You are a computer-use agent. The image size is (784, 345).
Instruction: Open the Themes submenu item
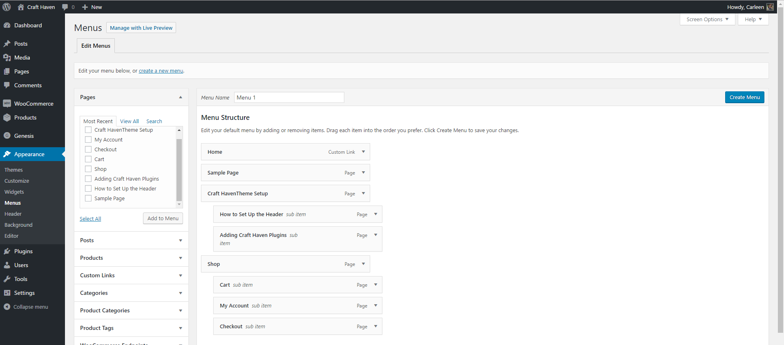13,170
